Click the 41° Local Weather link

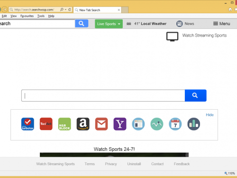[x=150, y=24]
